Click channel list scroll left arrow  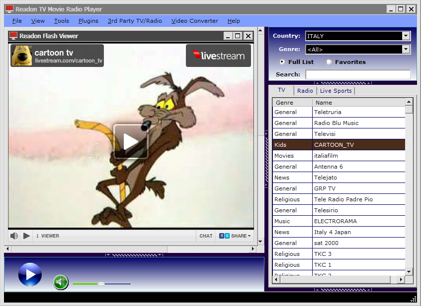coord(276,280)
